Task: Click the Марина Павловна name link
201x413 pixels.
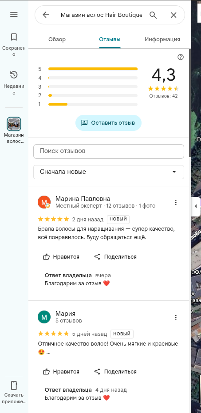Action: pyautogui.click(x=83, y=199)
